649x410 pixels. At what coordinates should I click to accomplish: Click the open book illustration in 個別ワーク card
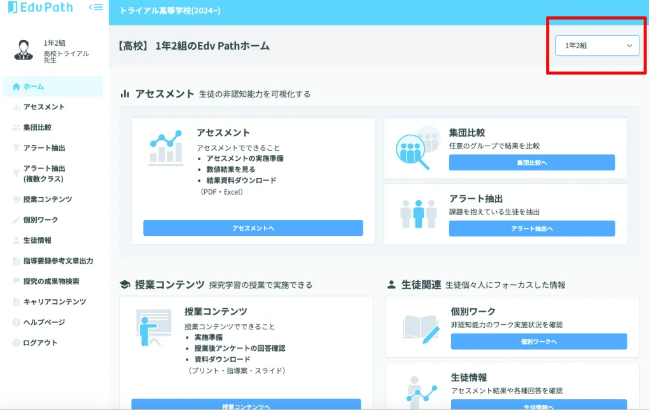pos(421,329)
